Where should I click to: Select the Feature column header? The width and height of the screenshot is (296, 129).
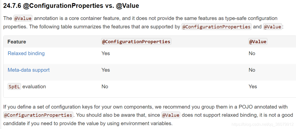coord(17,42)
